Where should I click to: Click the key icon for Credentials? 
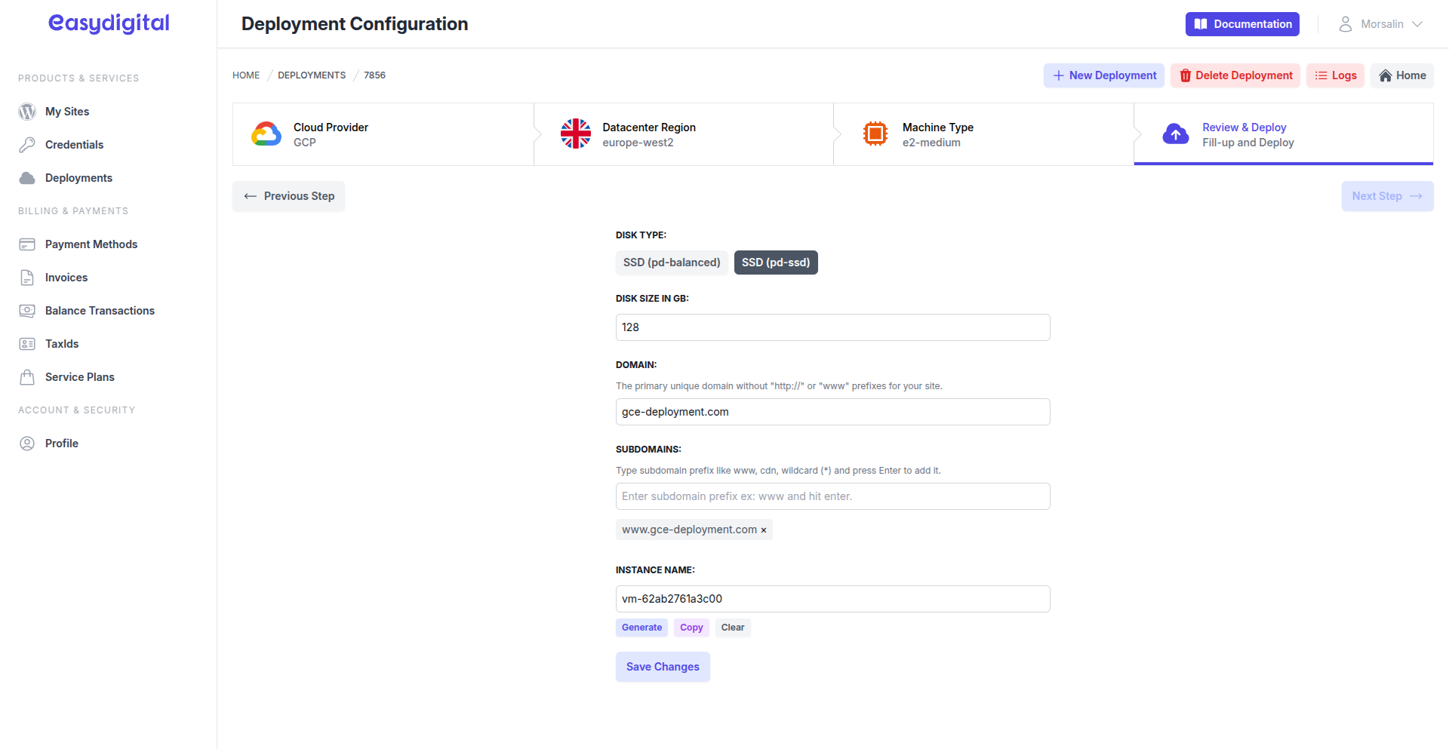[27, 145]
